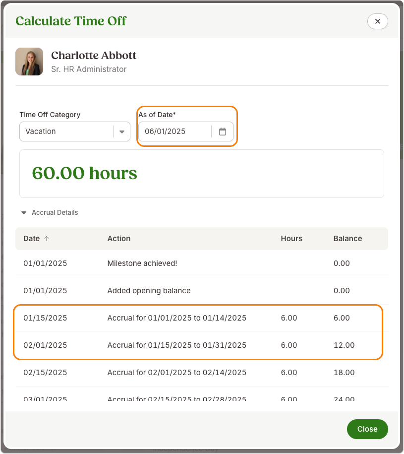
Task: Click the Sr. HR Administrator title
Action: pyautogui.click(x=89, y=69)
